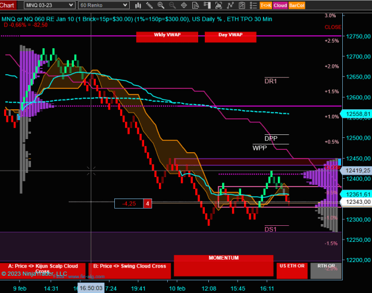Click the zoom out magnifier icon
372x293 pixels.
[x=172, y=5]
